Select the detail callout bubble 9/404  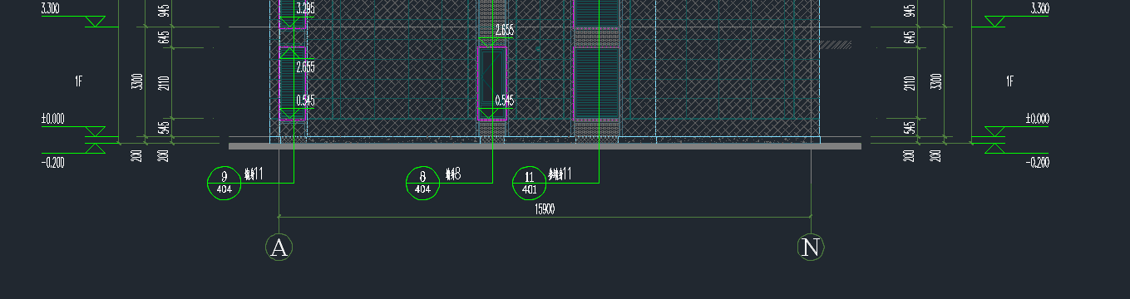(224, 183)
